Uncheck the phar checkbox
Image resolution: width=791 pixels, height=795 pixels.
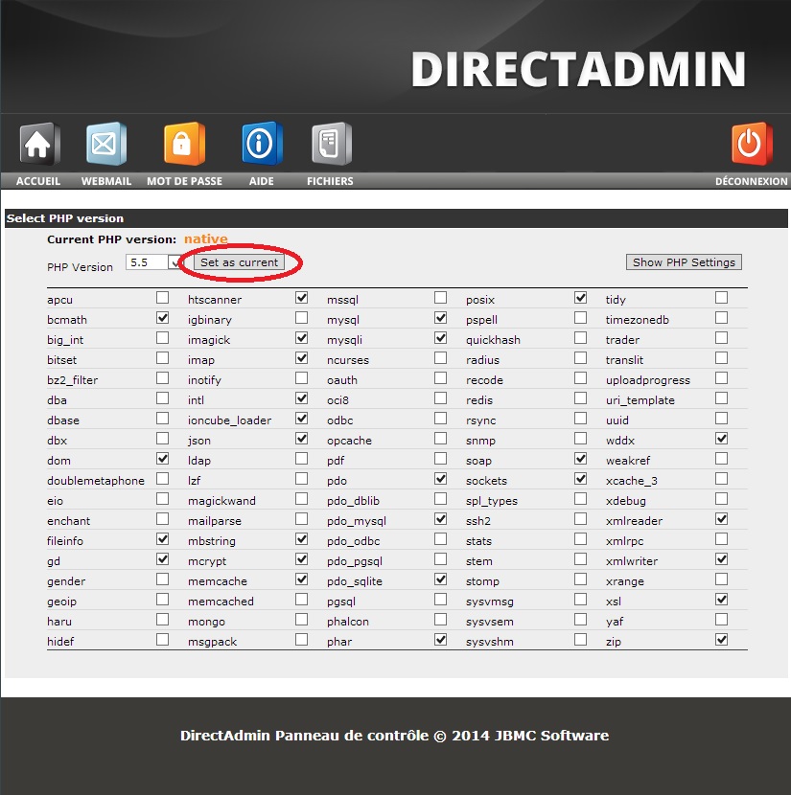click(x=440, y=640)
